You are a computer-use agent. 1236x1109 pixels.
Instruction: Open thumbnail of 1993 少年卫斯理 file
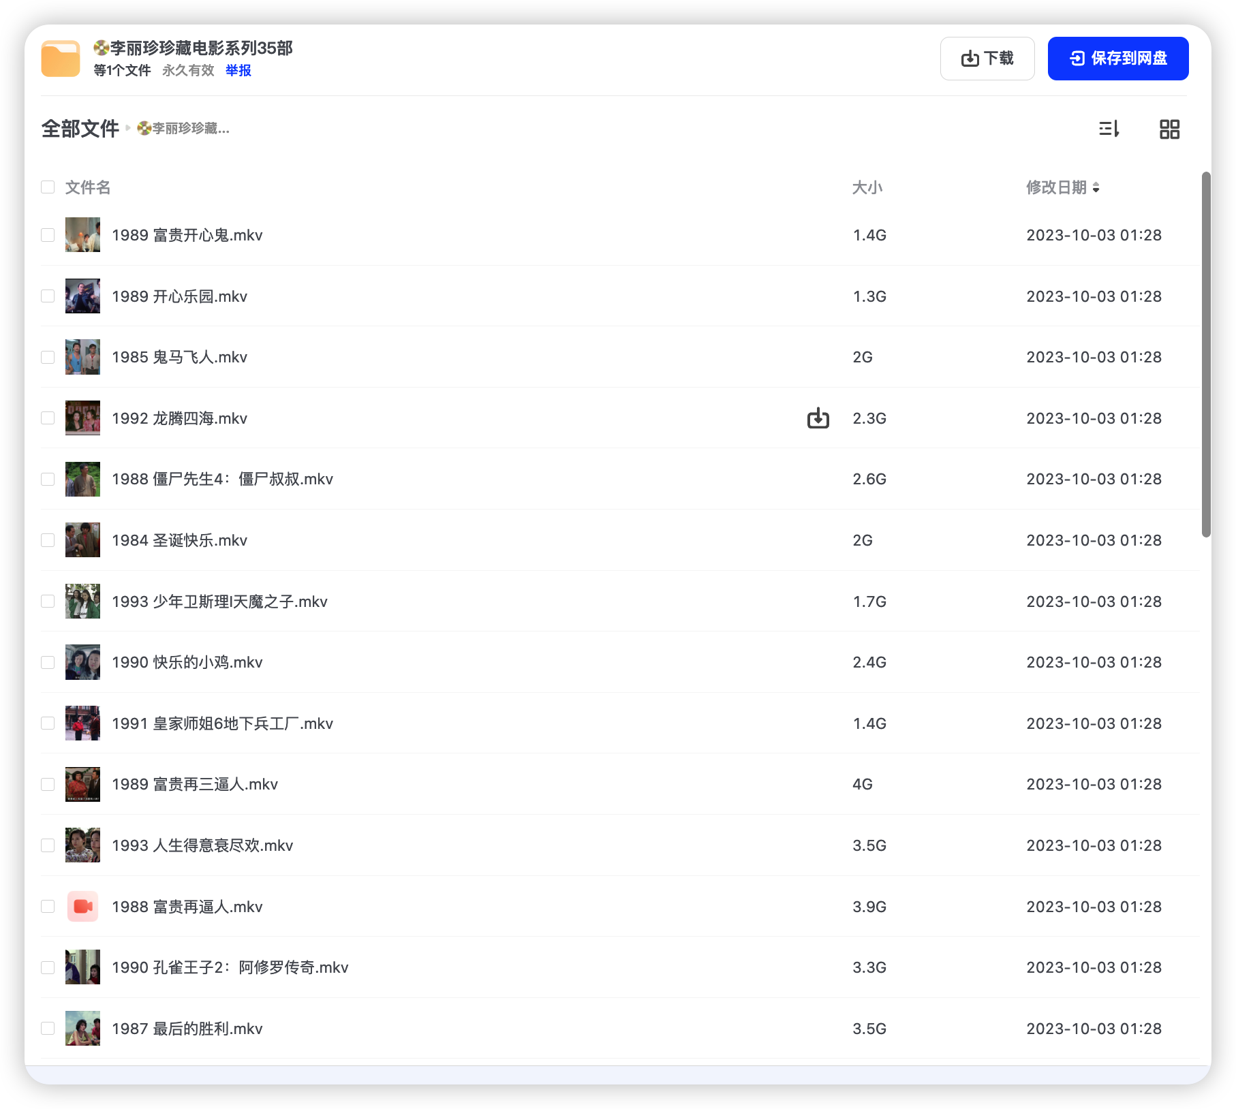point(82,601)
